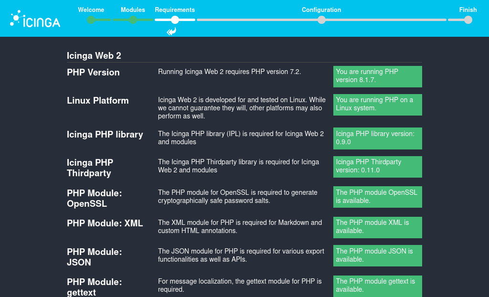
Task: Click the Icinga logo
Action: 34,18
